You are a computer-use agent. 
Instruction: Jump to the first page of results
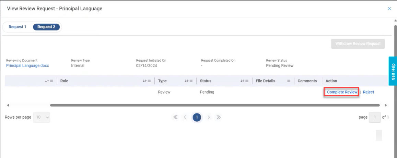(x=175, y=117)
